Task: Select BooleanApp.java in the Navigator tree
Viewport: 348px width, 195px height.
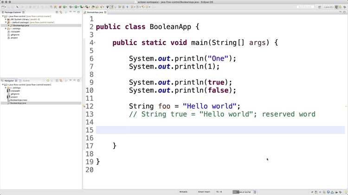Action: click(18, 103)
